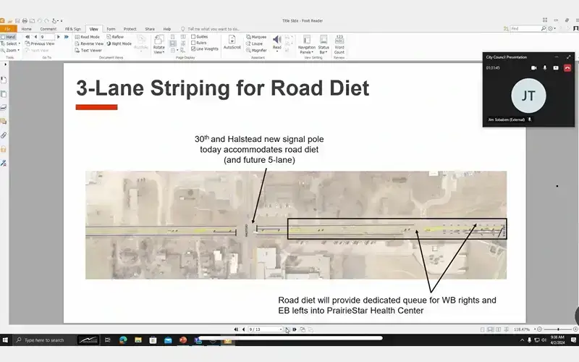Expand the Status Bar dropdown
The height and width of the screenshot is (362, 579).
[x=324, y=45]
